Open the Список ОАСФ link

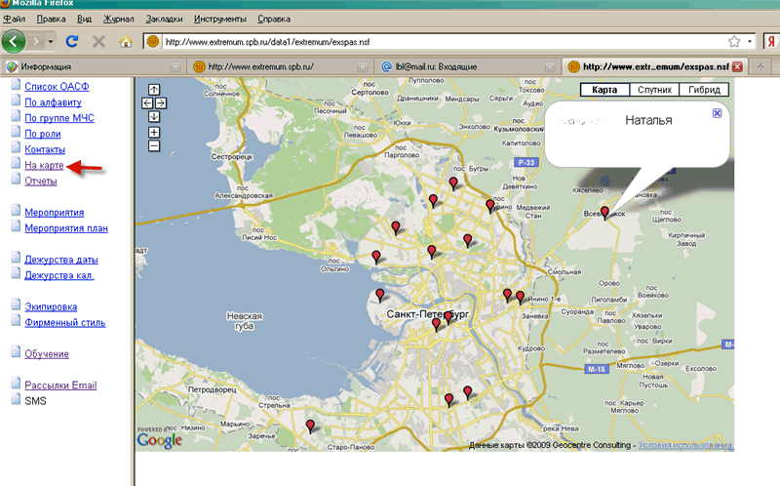coord(57,87)
